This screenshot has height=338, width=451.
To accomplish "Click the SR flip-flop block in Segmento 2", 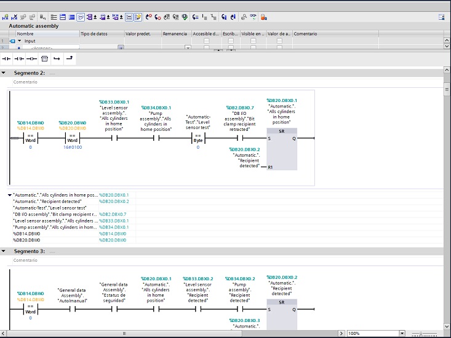I will coord(281,149).
